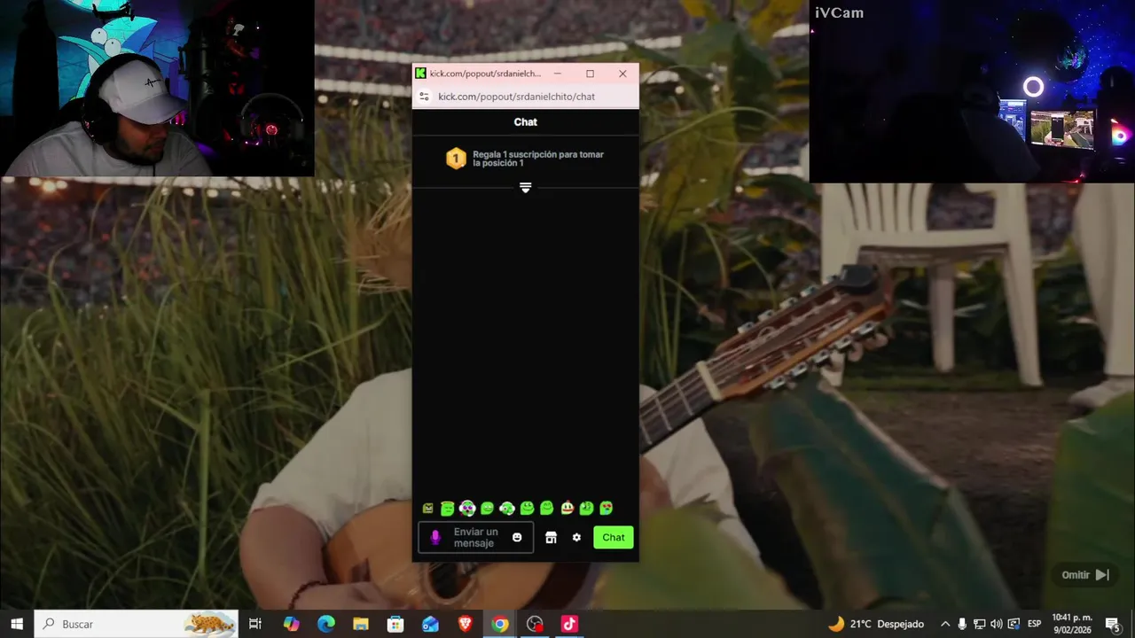Close the Kick chat popout window
This screenshot has height=638, width=1135.
coord(622,74)
